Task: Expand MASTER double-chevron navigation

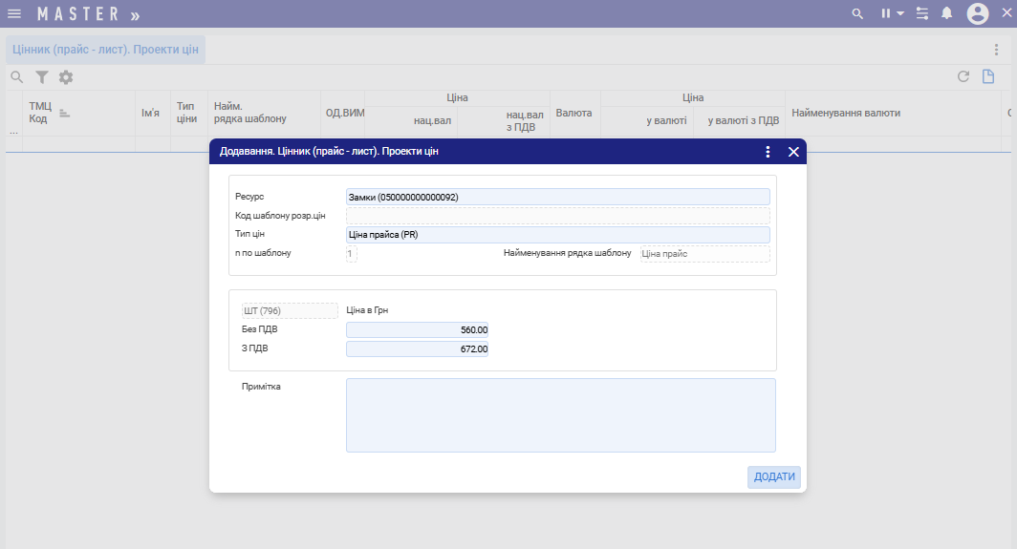Action: (x=135, y=15)
